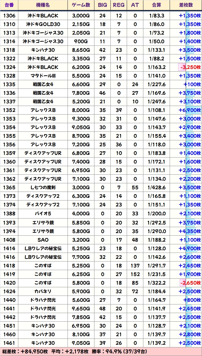
Task: Select machine number 1461
Action: 9,343
